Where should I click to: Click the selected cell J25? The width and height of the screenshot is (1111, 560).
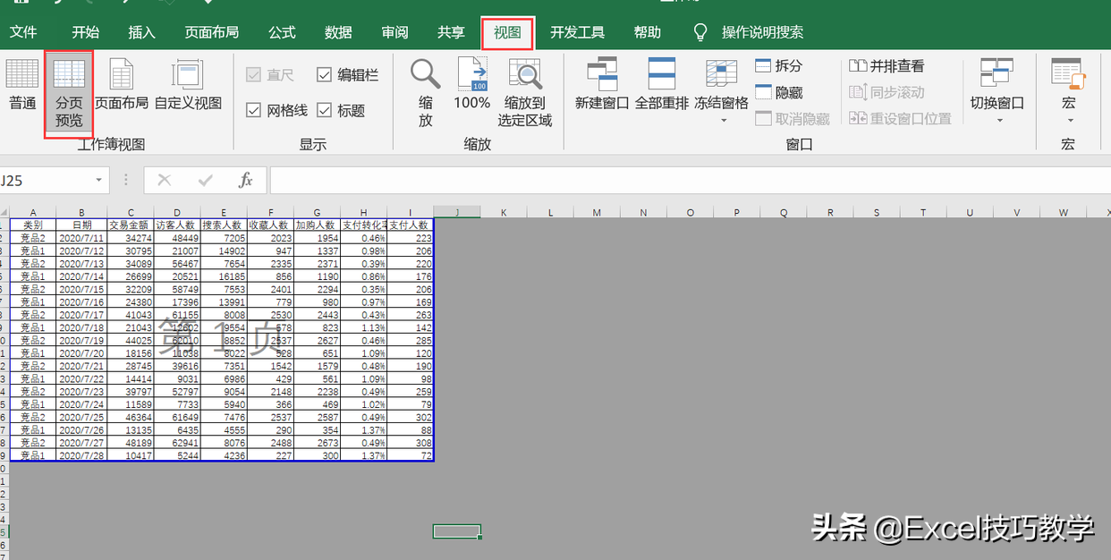click(x=457, y=531)
